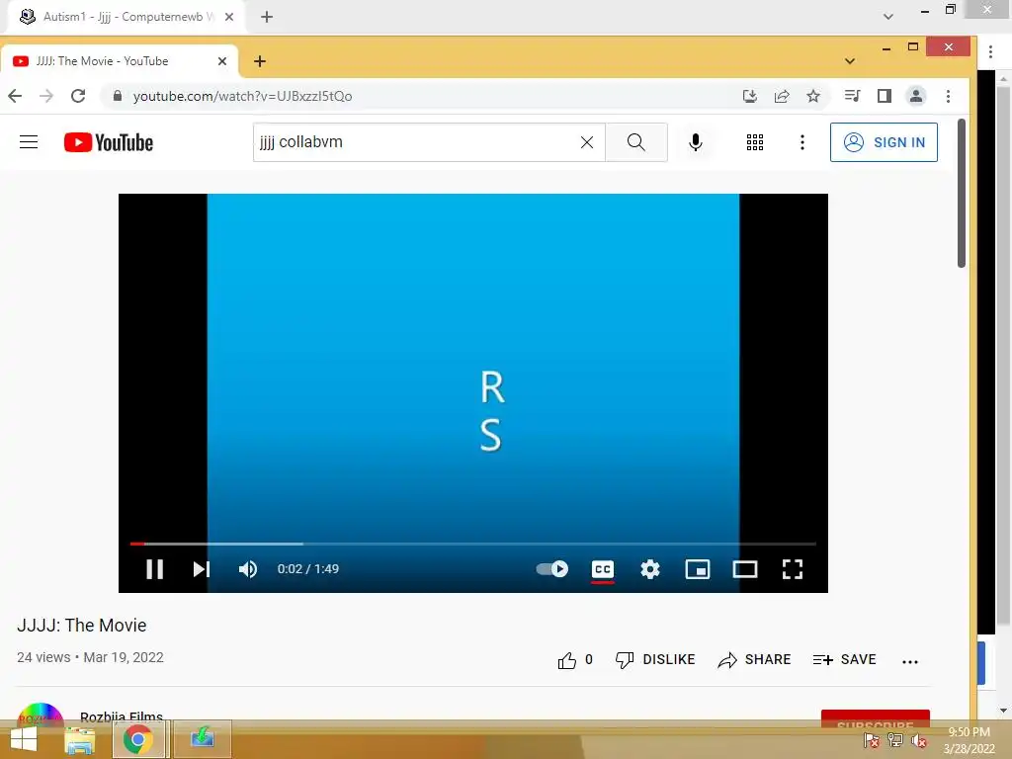Screen dimensions: 1012x759
Task: Like the video with thumbs up
Action: tap(574, 659)
